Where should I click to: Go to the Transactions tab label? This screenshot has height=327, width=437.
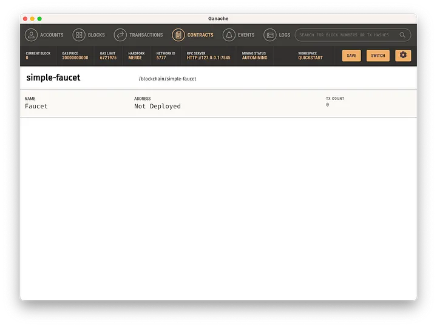tap(146, 35)
